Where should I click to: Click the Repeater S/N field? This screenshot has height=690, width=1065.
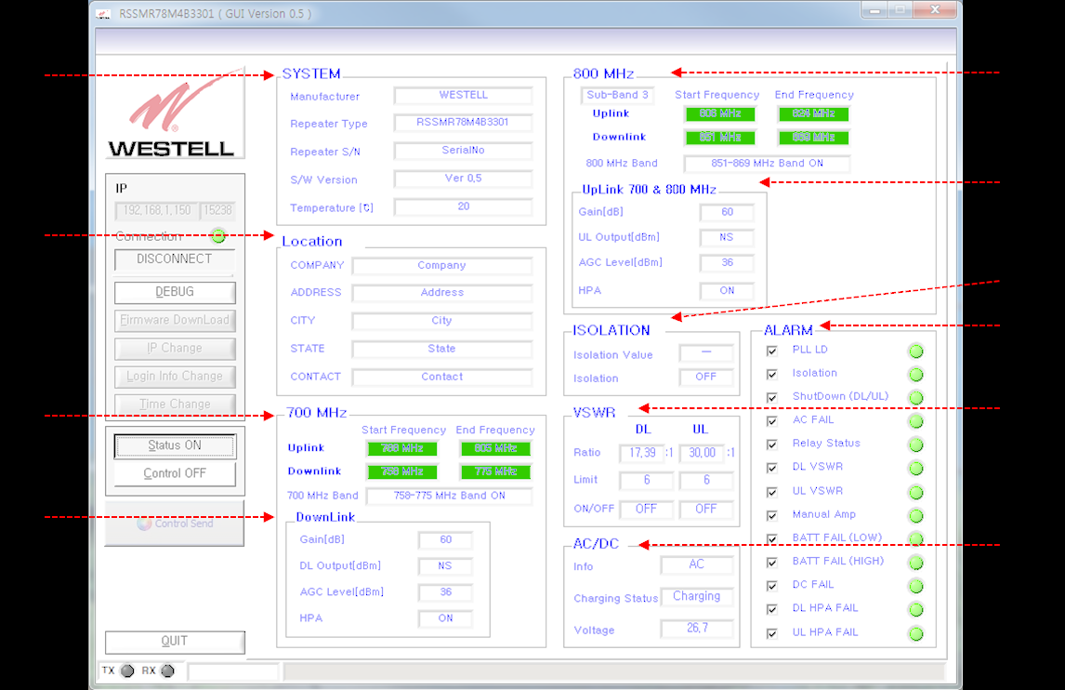pos(463,151)
